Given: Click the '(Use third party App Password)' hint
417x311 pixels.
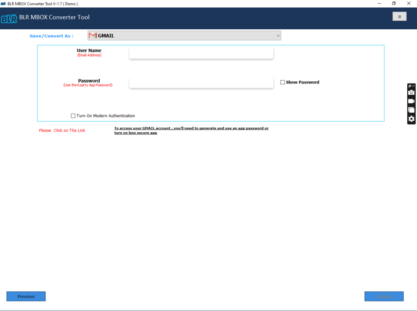Looking at the screenshot, I should [x=88, y=85].
